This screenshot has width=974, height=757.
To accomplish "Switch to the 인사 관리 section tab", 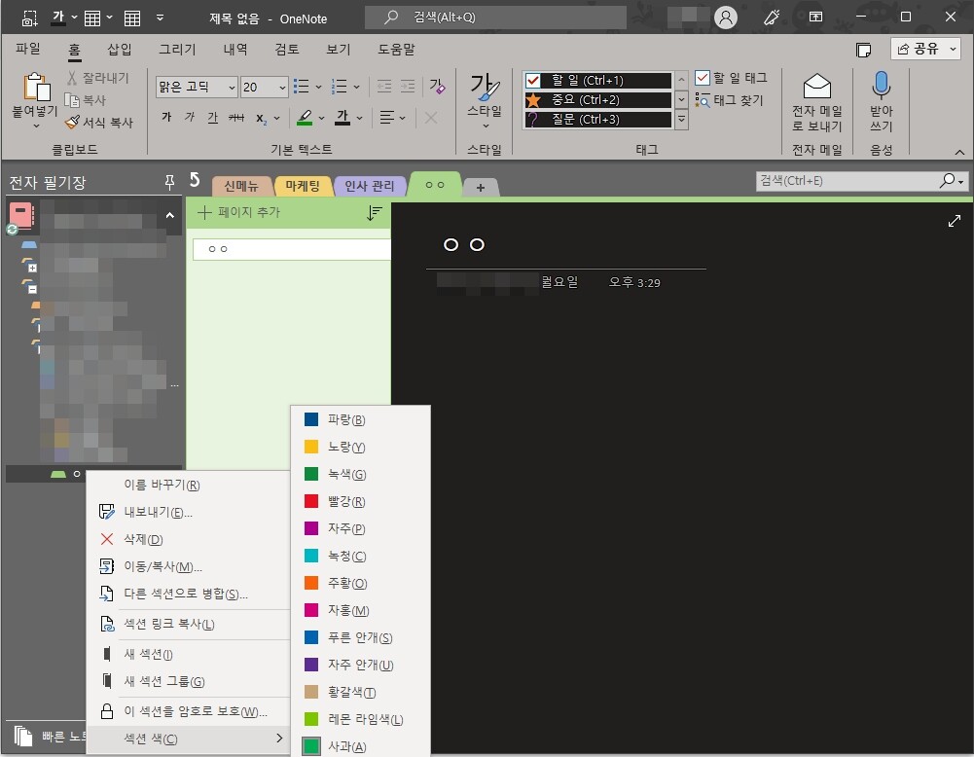I will click(370, 186).
